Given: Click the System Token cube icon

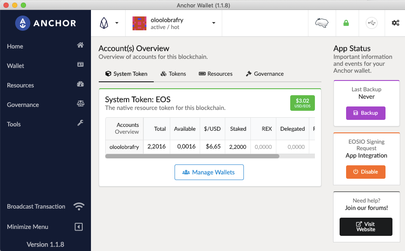Looking at the screenshot, I should tap(108, 74).
